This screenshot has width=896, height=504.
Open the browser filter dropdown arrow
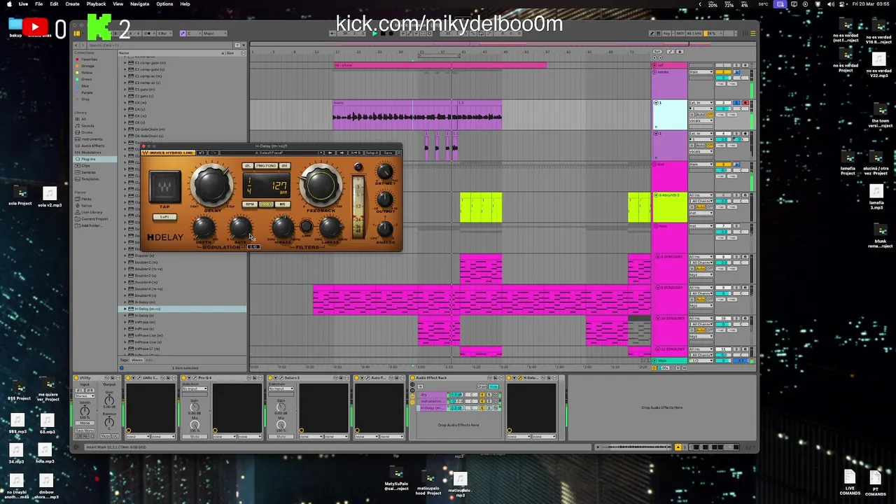244,45
